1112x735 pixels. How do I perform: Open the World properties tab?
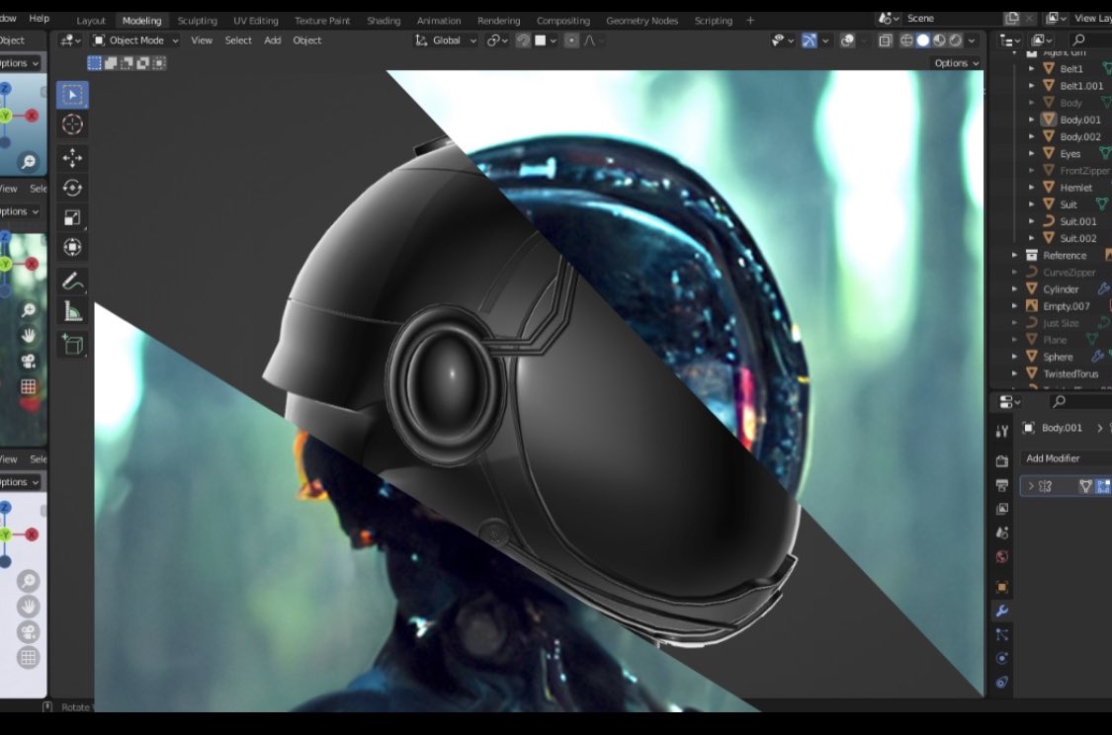click(1001, 557)
